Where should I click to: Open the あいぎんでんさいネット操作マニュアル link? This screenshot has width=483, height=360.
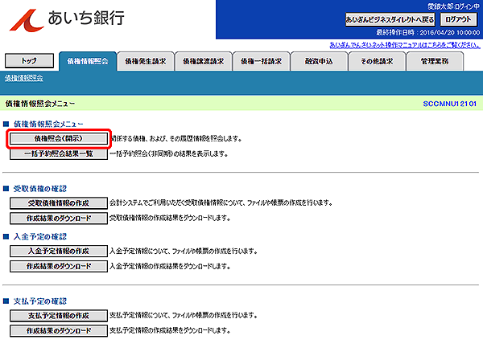click(405, 46)
